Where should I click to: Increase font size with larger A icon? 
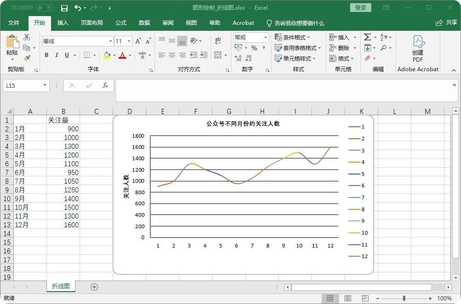coord(138,41)
